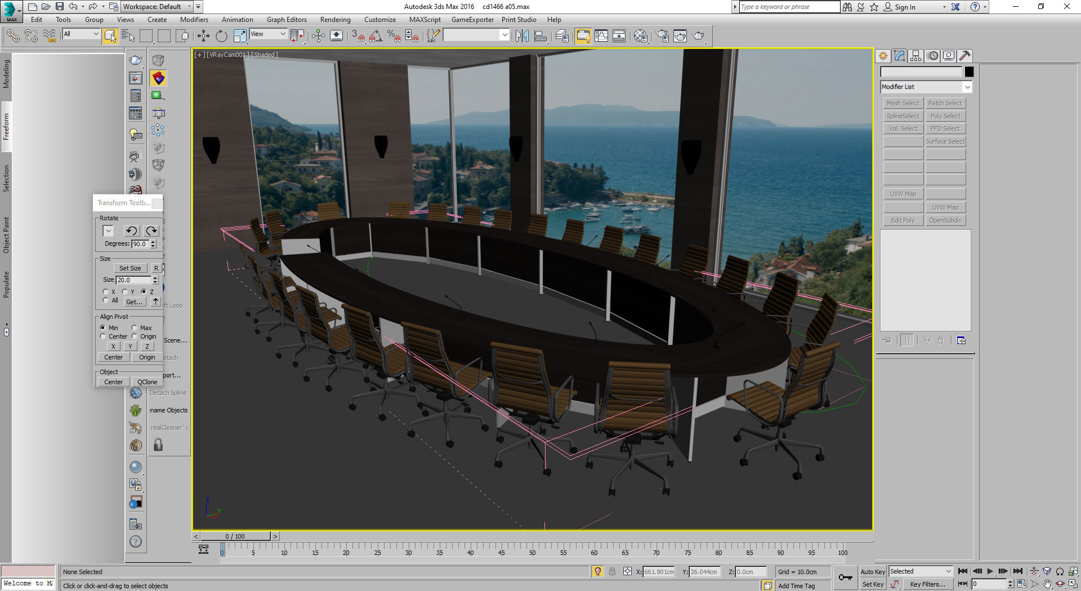
Task: Click the Key Filters... button
Action: (x=927, y=584)
